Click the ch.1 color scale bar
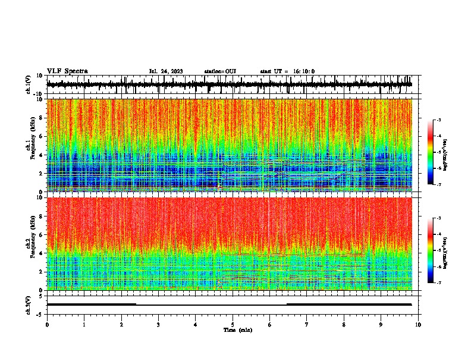 coord(431,152)
